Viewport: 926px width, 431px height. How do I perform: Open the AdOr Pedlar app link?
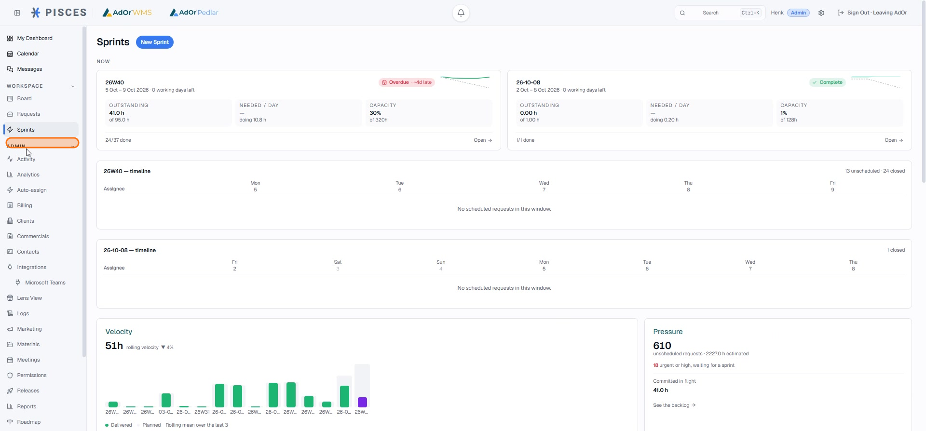(x=194, y=13)
